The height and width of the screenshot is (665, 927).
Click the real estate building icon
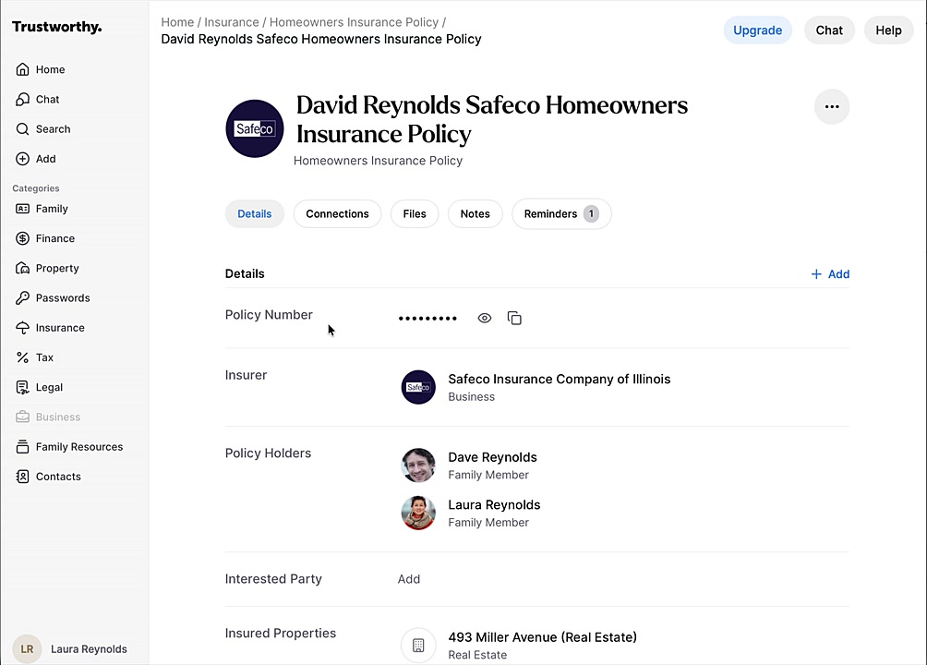coord(418,645)
